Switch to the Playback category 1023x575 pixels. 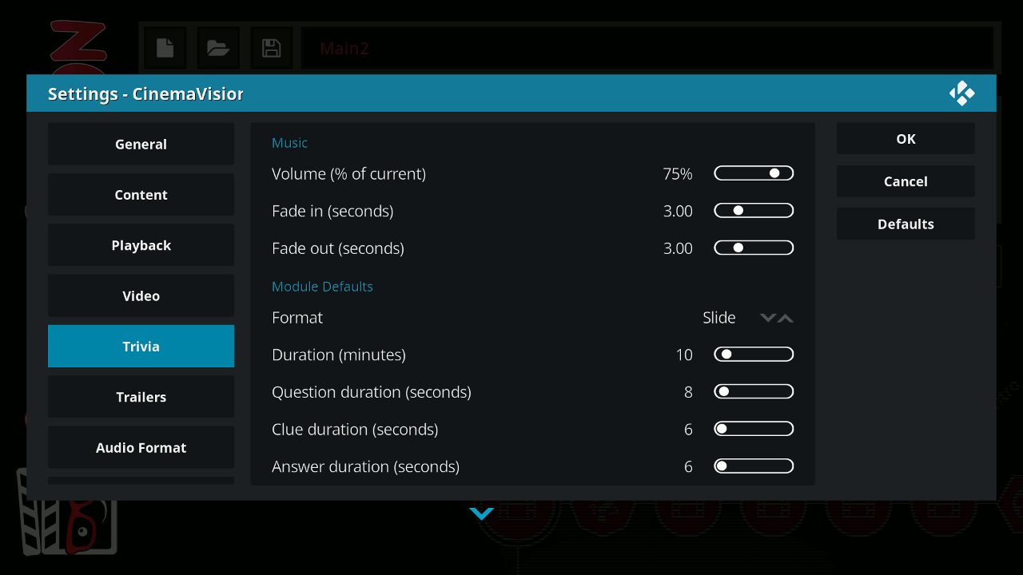click(x=141, y=245)
